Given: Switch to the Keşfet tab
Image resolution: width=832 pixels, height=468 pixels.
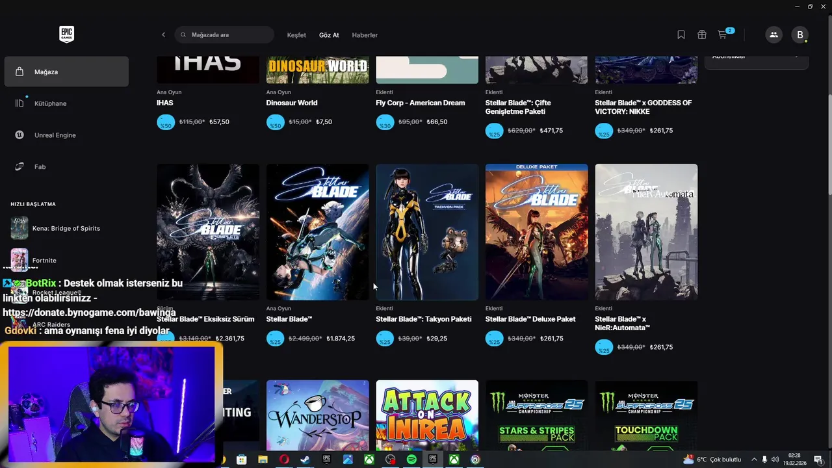Looking at the screenshot, I should (x=296, y=35).
